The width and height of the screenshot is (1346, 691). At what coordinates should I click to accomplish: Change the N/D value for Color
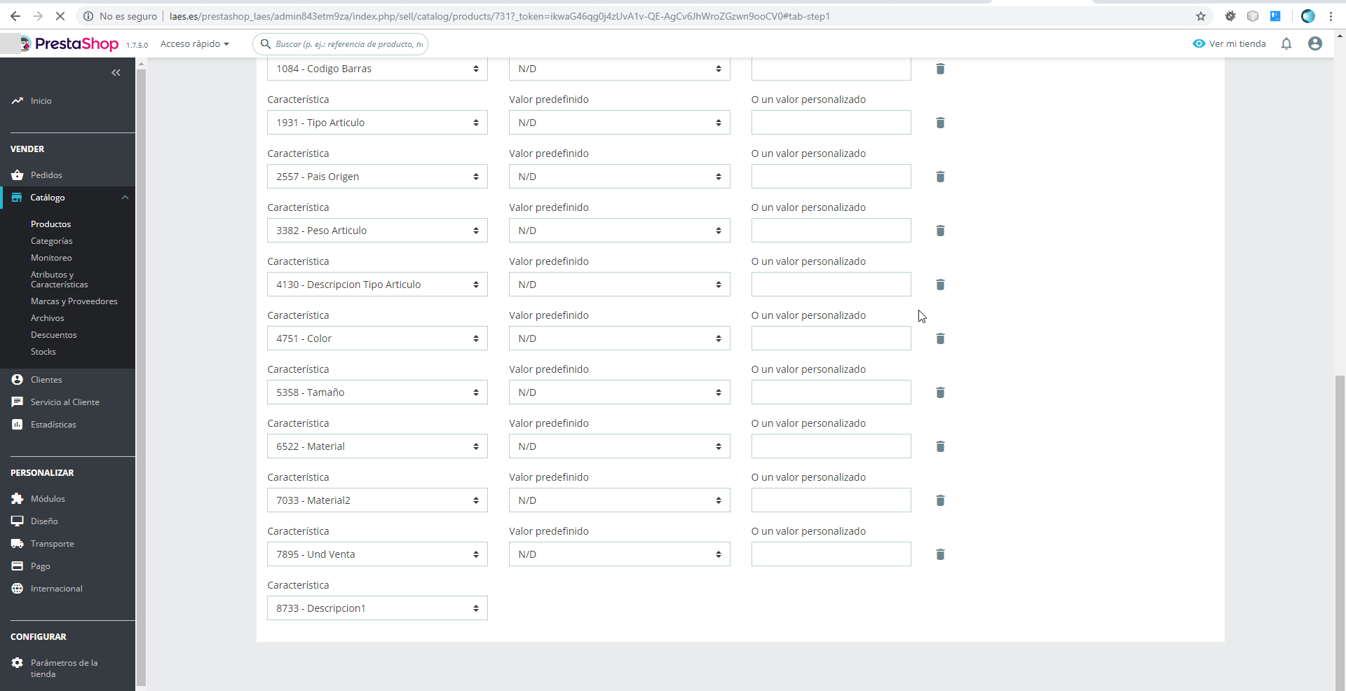pos(619,338)
